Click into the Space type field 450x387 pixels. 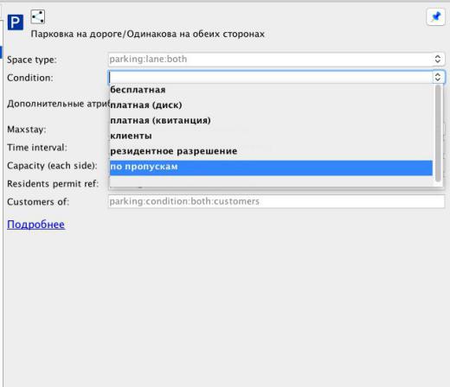[x=271, y=59]
